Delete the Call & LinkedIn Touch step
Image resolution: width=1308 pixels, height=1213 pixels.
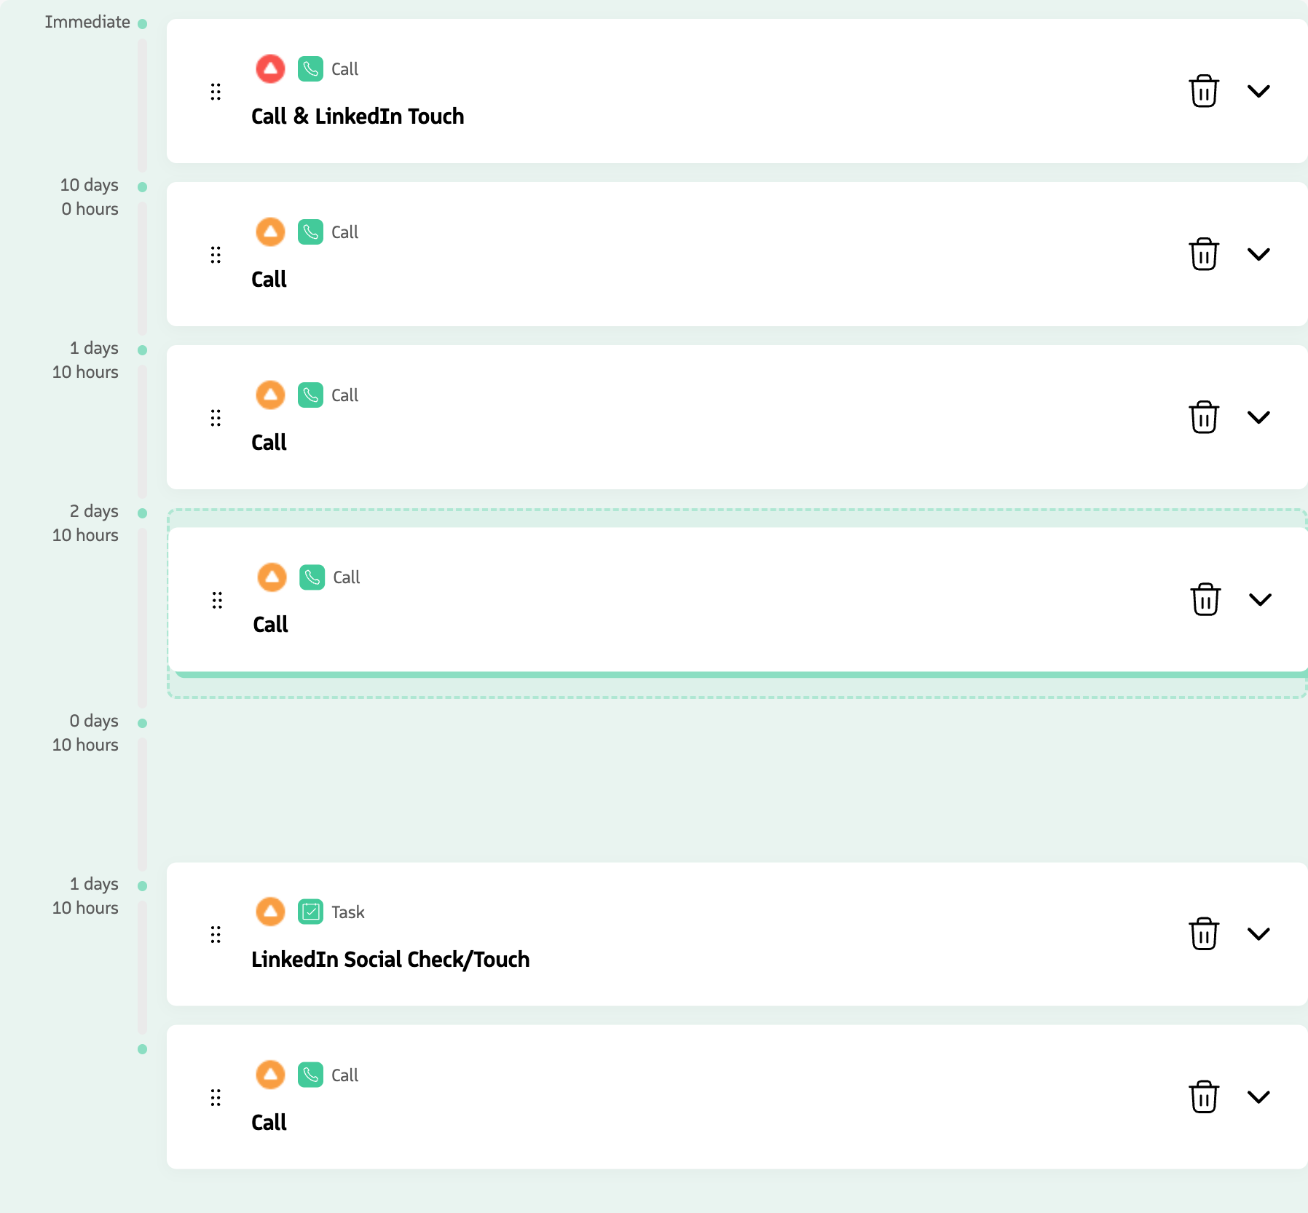[1203, 91]
